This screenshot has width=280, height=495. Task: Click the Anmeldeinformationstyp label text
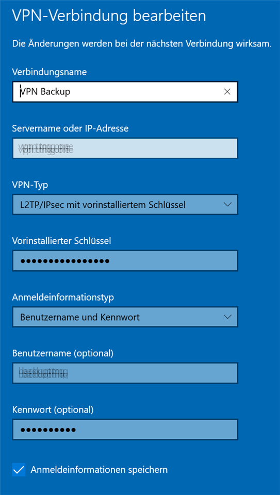(63, 298)
